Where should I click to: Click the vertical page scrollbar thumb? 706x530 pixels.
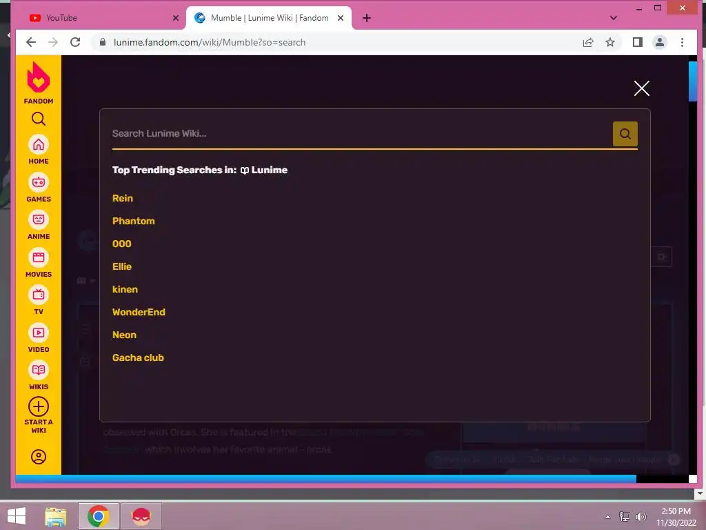point(692,81)
